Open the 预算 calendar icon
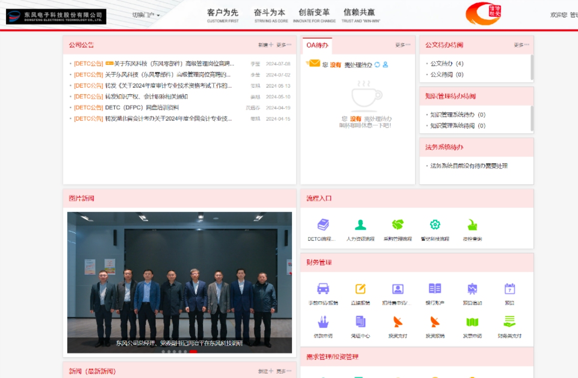Image resolution: width=578 pixels, height=378 pixels. [x=509, y=289]
